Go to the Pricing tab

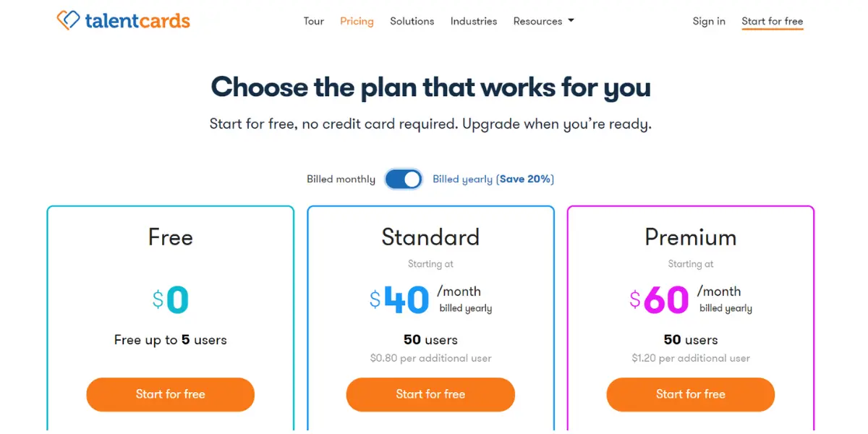pyautogui.click(x=357, y=21)
